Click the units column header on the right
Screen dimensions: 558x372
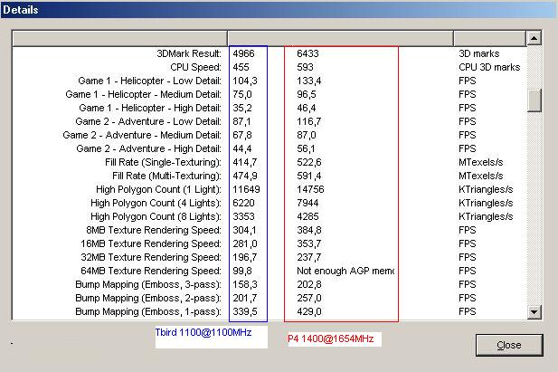click(489, 38)
